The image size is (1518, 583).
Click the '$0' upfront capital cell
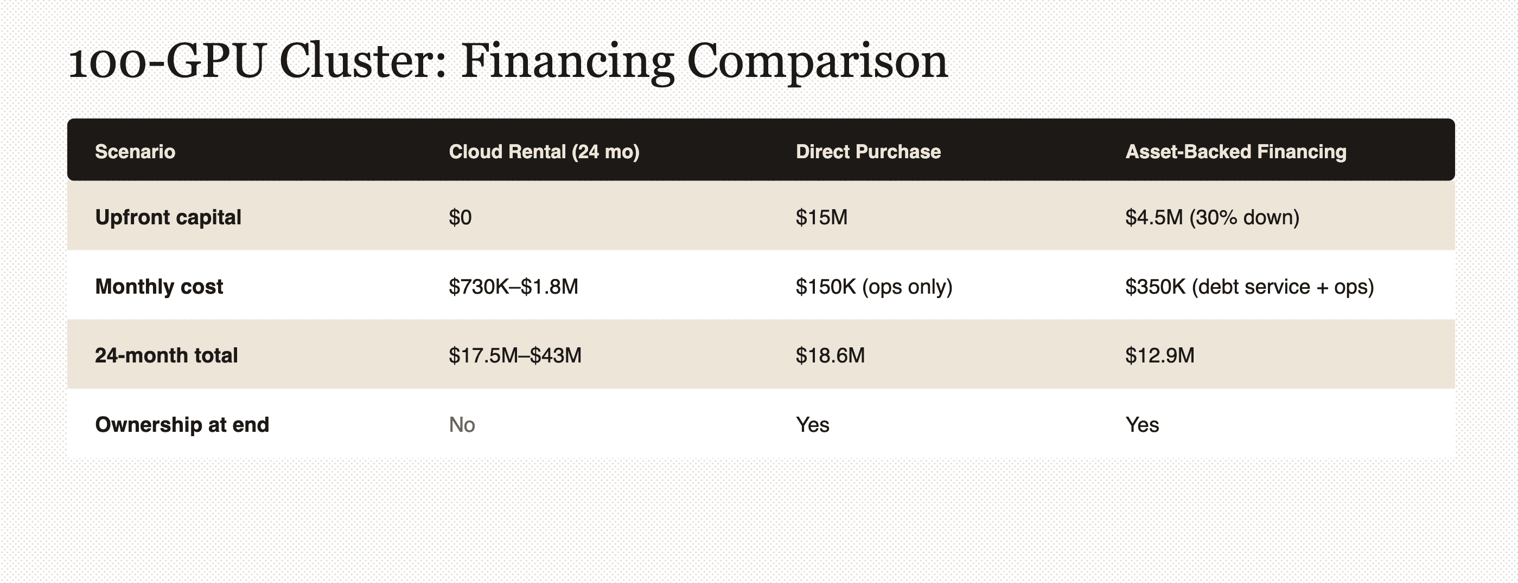[x=460, y=218]
